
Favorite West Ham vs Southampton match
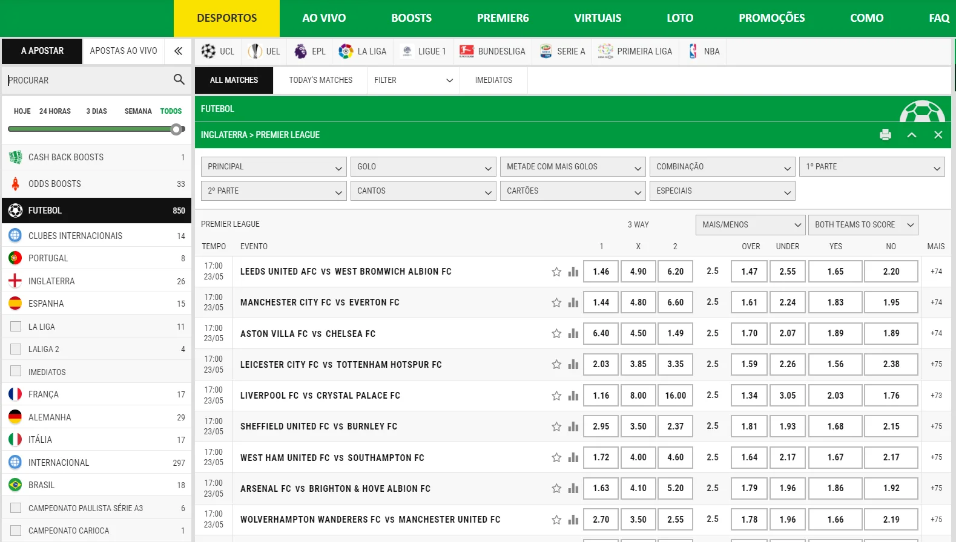(556, 457)
